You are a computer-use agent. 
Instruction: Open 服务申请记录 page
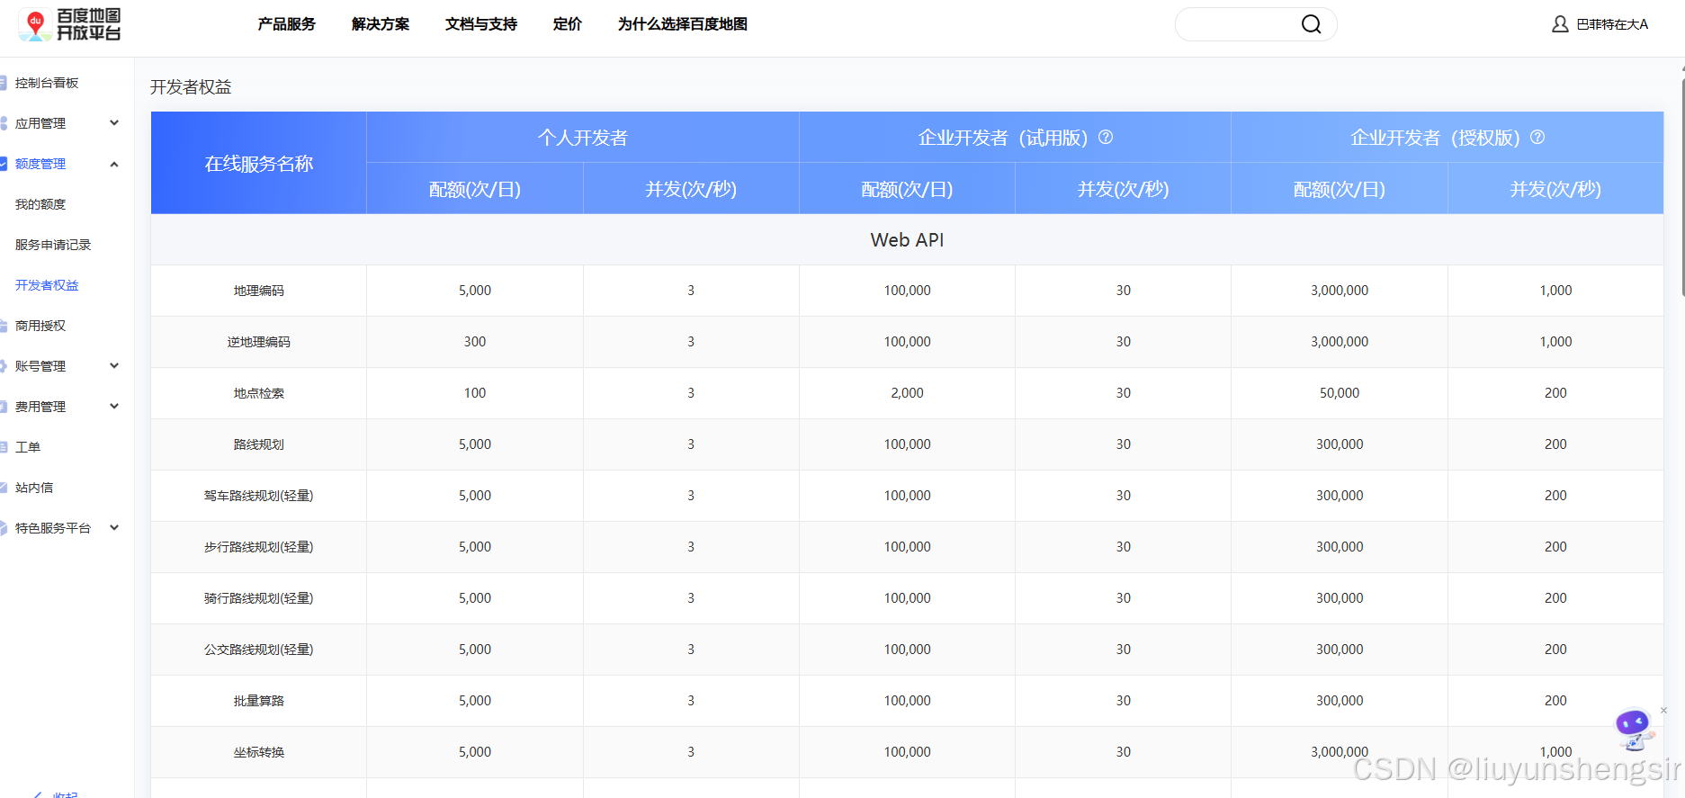pyautogui.click(x=53, y=245)
